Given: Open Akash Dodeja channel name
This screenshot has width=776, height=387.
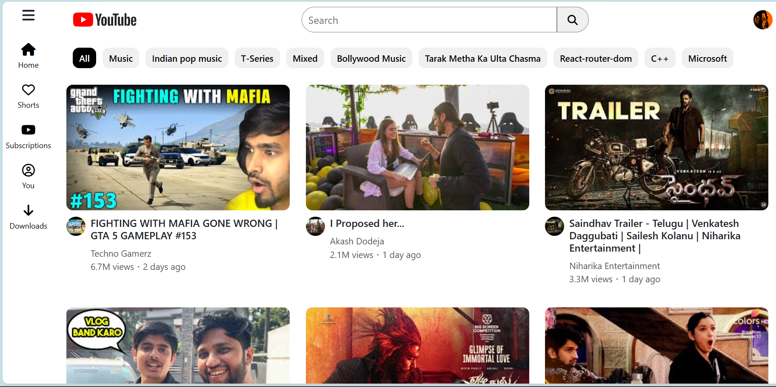Looking at the screenshot, I should pos(357,241).
